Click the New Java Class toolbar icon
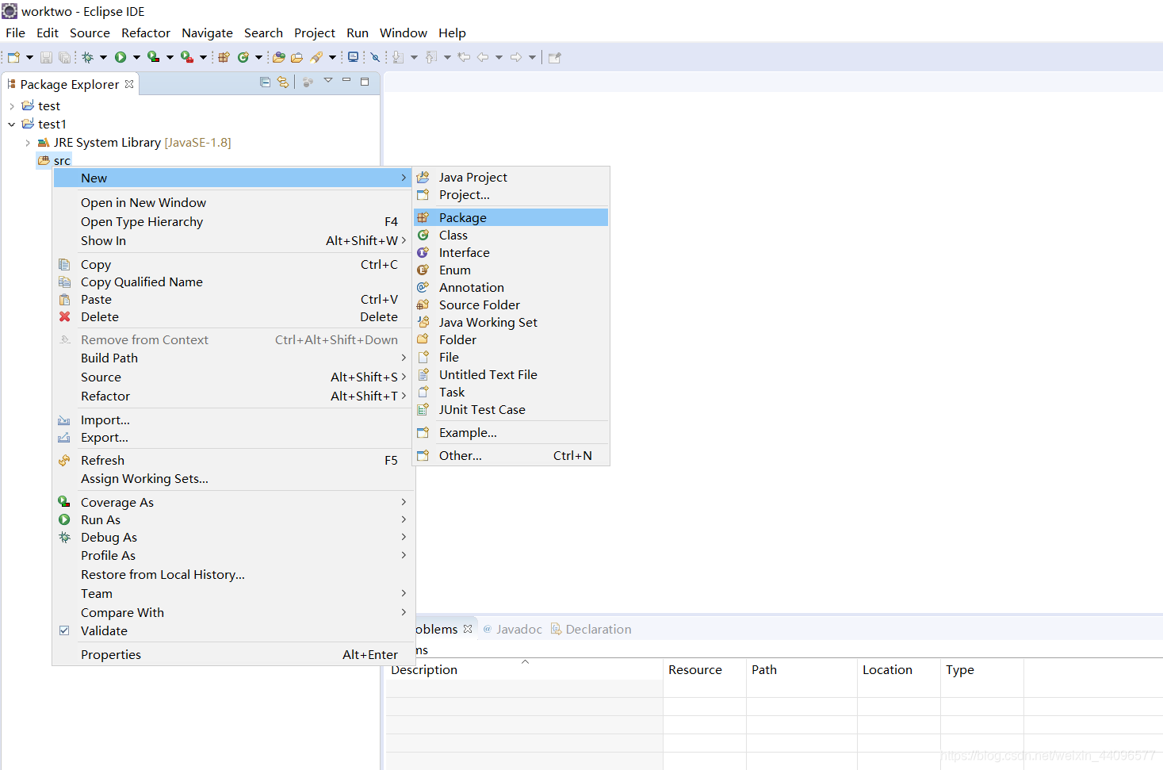Viewport: 1163px width, 770px height. pyautogui.click(x=243, y=57)
